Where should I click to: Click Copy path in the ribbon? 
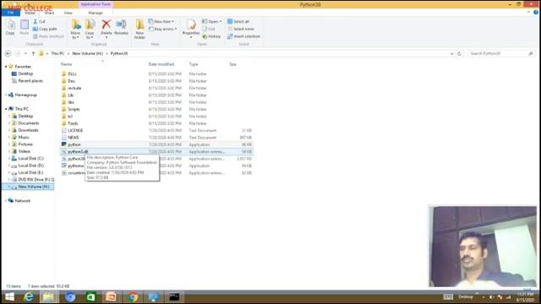[45, 29]
